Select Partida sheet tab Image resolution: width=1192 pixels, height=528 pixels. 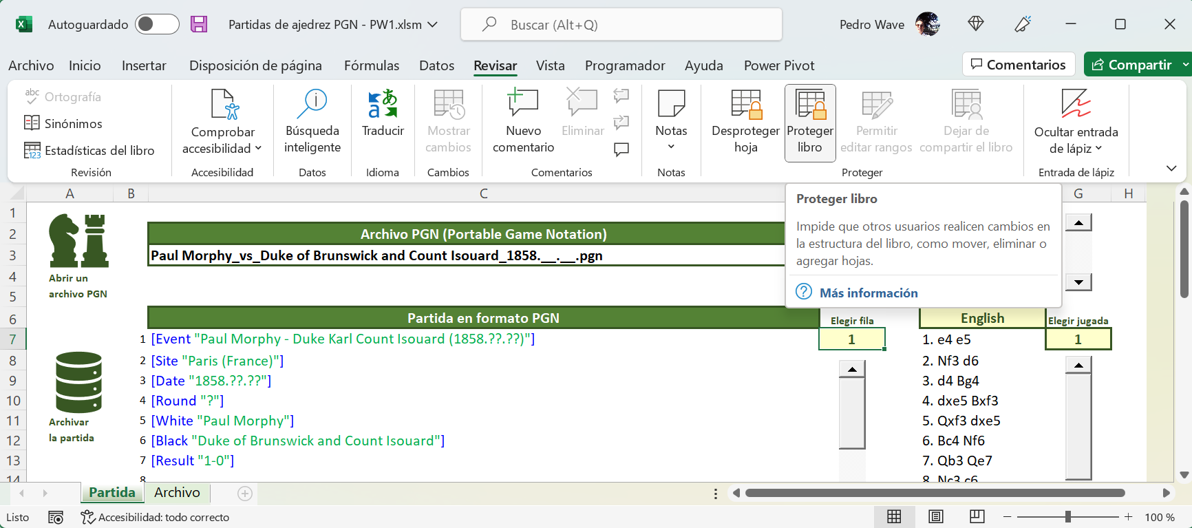click(x=112, y=492)
